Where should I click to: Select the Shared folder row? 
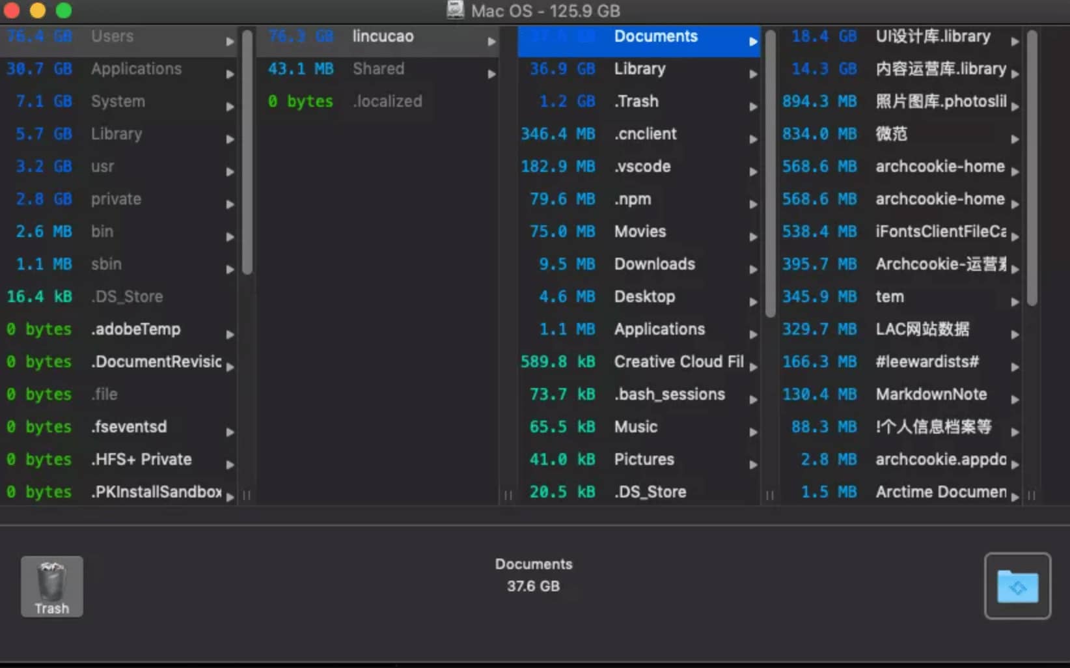[377, 69]
